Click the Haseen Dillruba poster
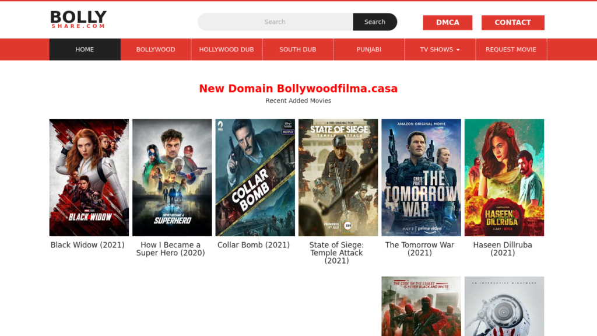This screenshot has height=336, width=597. pyautogui.click(x=504, y=177)
